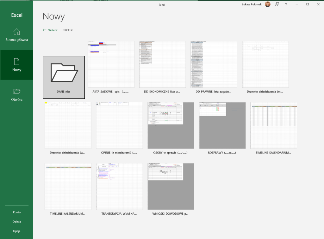Image resolution: width=324 pixels, height=239 pixels.
Task: Click the feedback person icon in title bar
Action: point(277,4)
